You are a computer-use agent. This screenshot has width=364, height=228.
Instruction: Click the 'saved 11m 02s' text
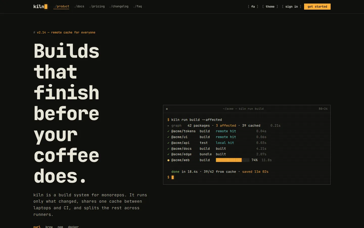point(255,172)
